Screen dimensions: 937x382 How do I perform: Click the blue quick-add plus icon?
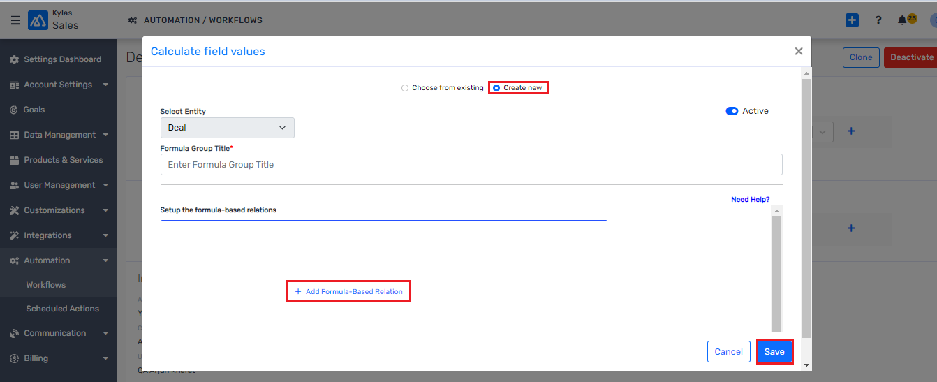(852, 20)
